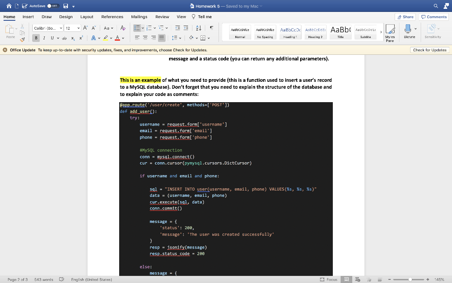The height and width of the screenshot is (283, 452).
Task: Show paragraph marks with the pilcrow icon
Action: pyautogui.click(x=211, y=28)
